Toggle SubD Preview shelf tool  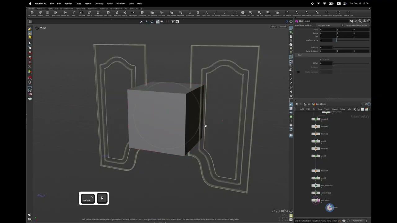152,13
